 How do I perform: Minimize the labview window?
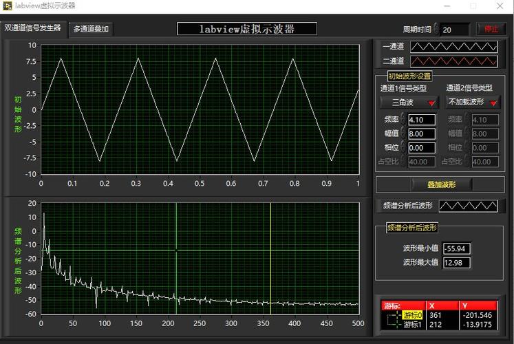(x=447, y=6)
